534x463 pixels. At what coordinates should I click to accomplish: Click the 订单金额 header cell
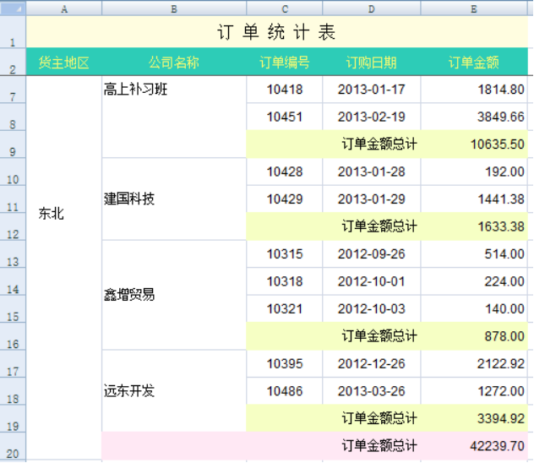(x=474, y=62)
